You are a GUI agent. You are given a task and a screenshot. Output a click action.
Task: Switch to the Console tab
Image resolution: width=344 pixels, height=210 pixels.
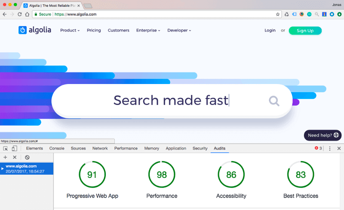tap(57, 148)
